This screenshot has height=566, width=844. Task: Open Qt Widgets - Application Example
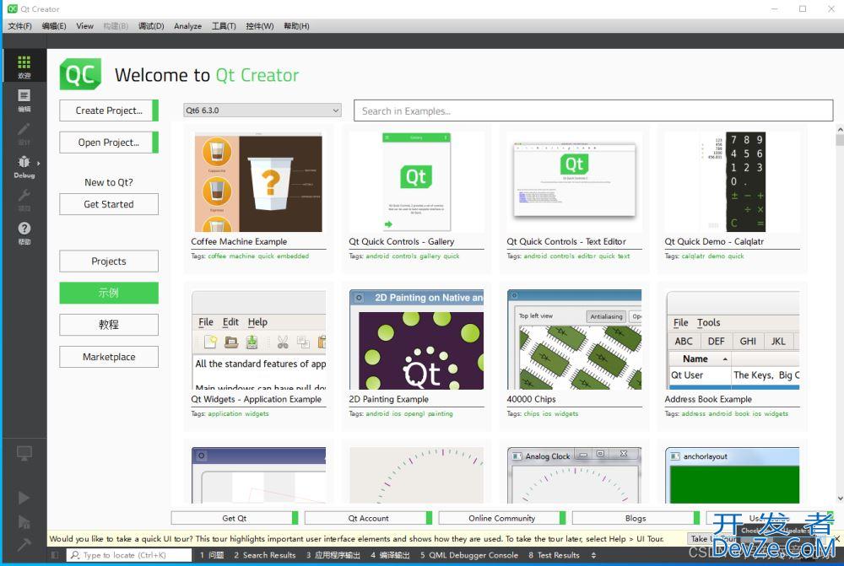coord(258,340)
